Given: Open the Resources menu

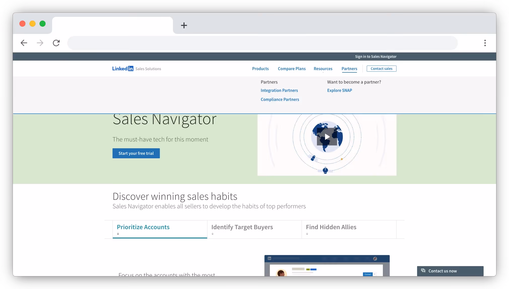Looking at the screenshot, I should click(x=323, y=69).
